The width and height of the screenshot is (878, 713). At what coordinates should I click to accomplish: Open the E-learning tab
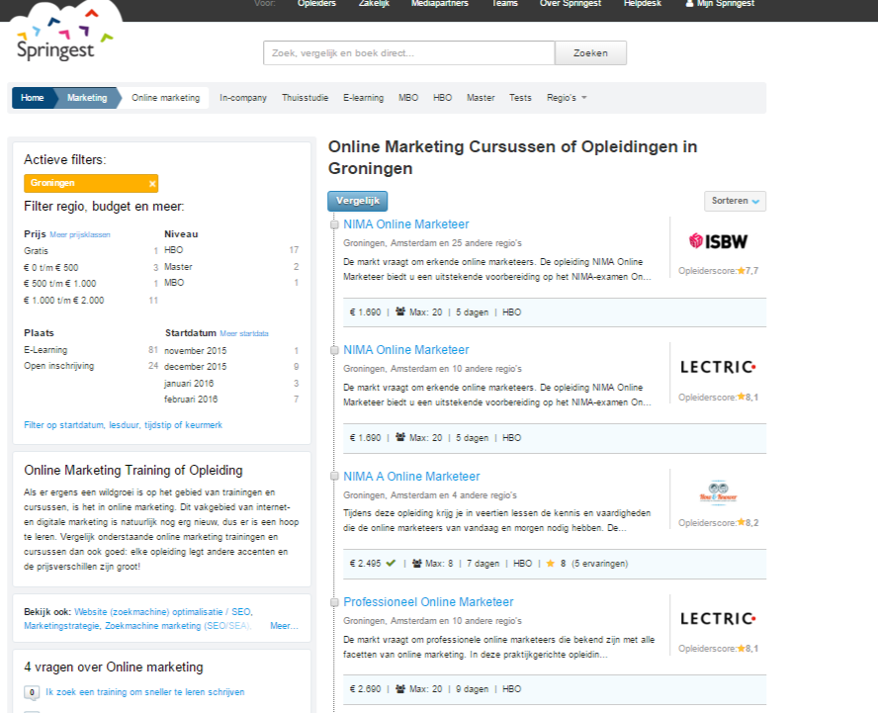click(x=364, y=98)
